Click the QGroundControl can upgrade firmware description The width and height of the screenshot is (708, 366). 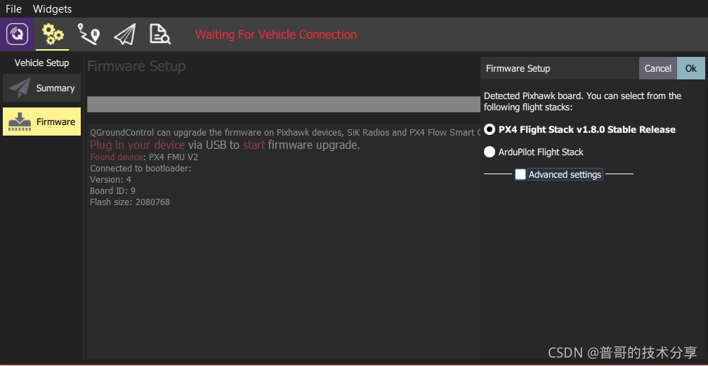click(x=285, y=133)
